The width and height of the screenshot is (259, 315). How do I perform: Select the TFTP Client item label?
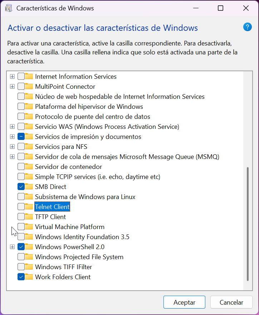50,217
